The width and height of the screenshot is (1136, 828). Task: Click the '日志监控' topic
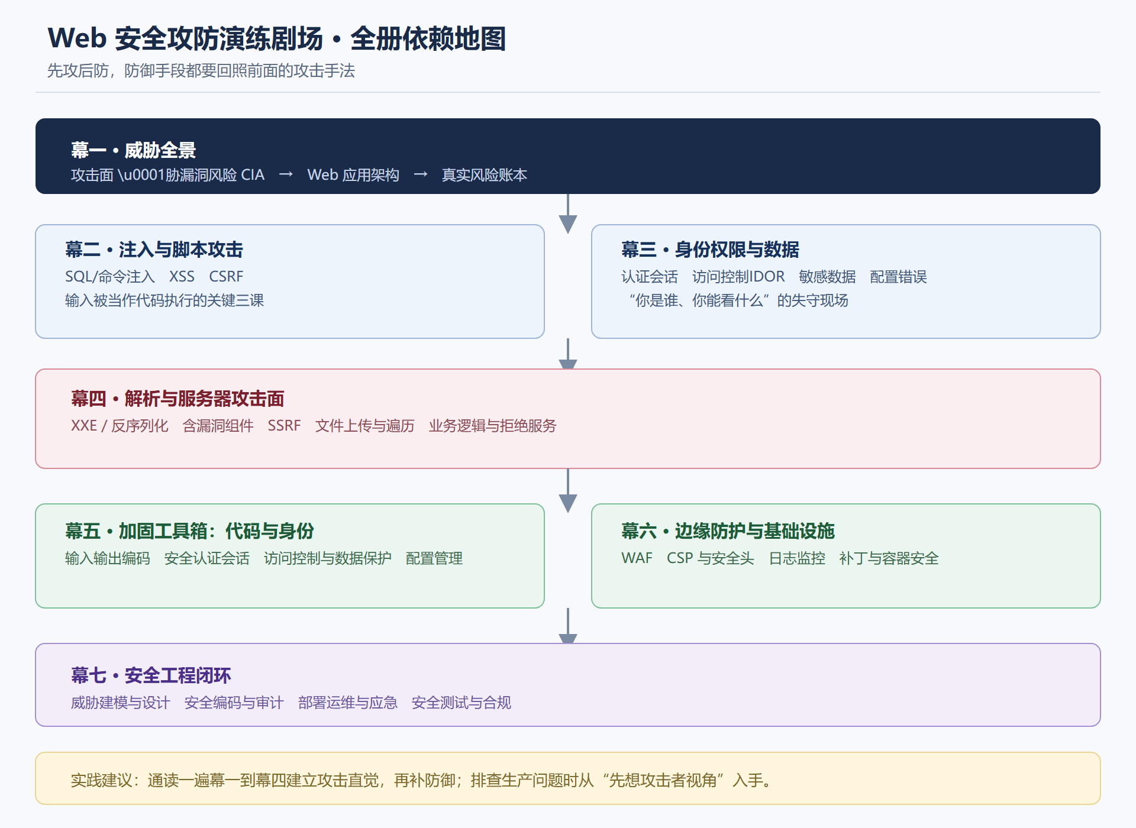tap(797, 558)
